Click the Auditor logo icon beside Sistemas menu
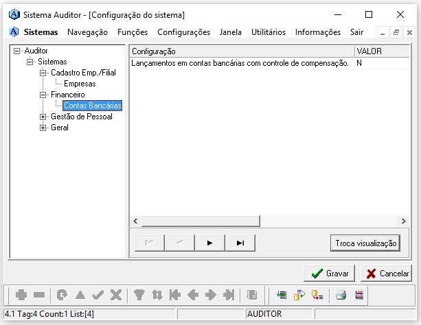The image size is (421, 325). (x=14, y=32)
